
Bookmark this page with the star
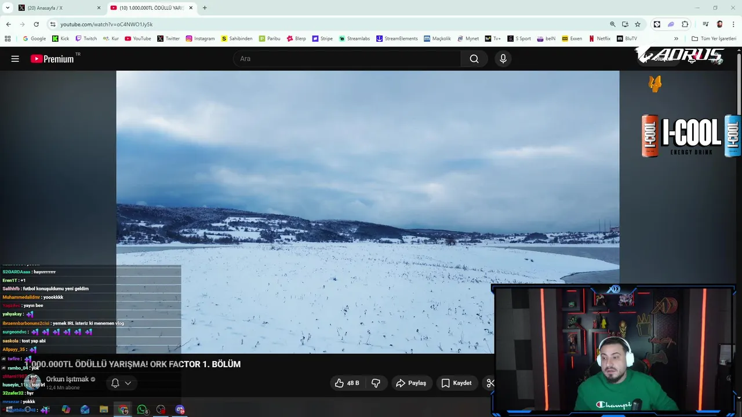tap(638, 24)
